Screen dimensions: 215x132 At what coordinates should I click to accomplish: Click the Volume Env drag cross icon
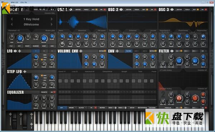pyautogui.click(x=81, y=51)
